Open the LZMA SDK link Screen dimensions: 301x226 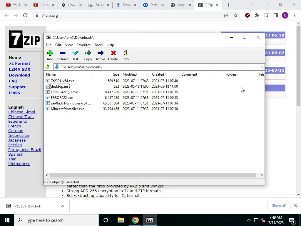20,69
